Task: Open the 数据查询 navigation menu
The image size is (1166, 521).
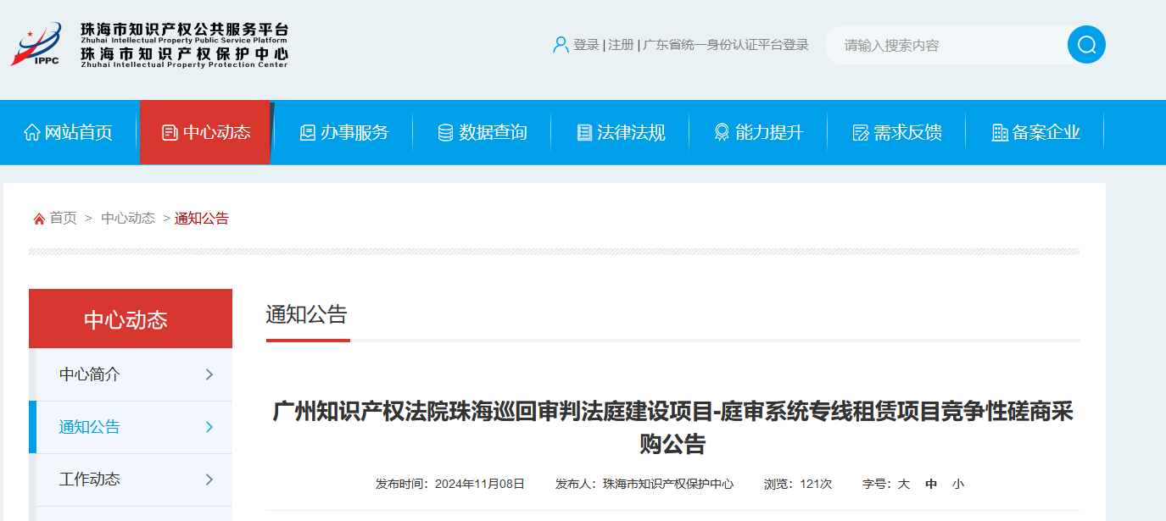Action: [482, 133]
